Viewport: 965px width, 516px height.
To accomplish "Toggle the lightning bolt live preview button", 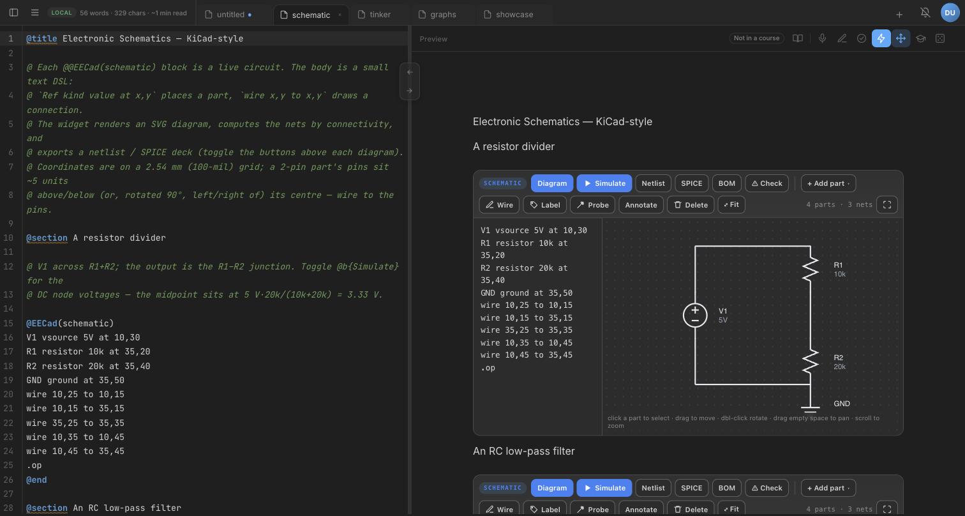I will click(881, 38).
